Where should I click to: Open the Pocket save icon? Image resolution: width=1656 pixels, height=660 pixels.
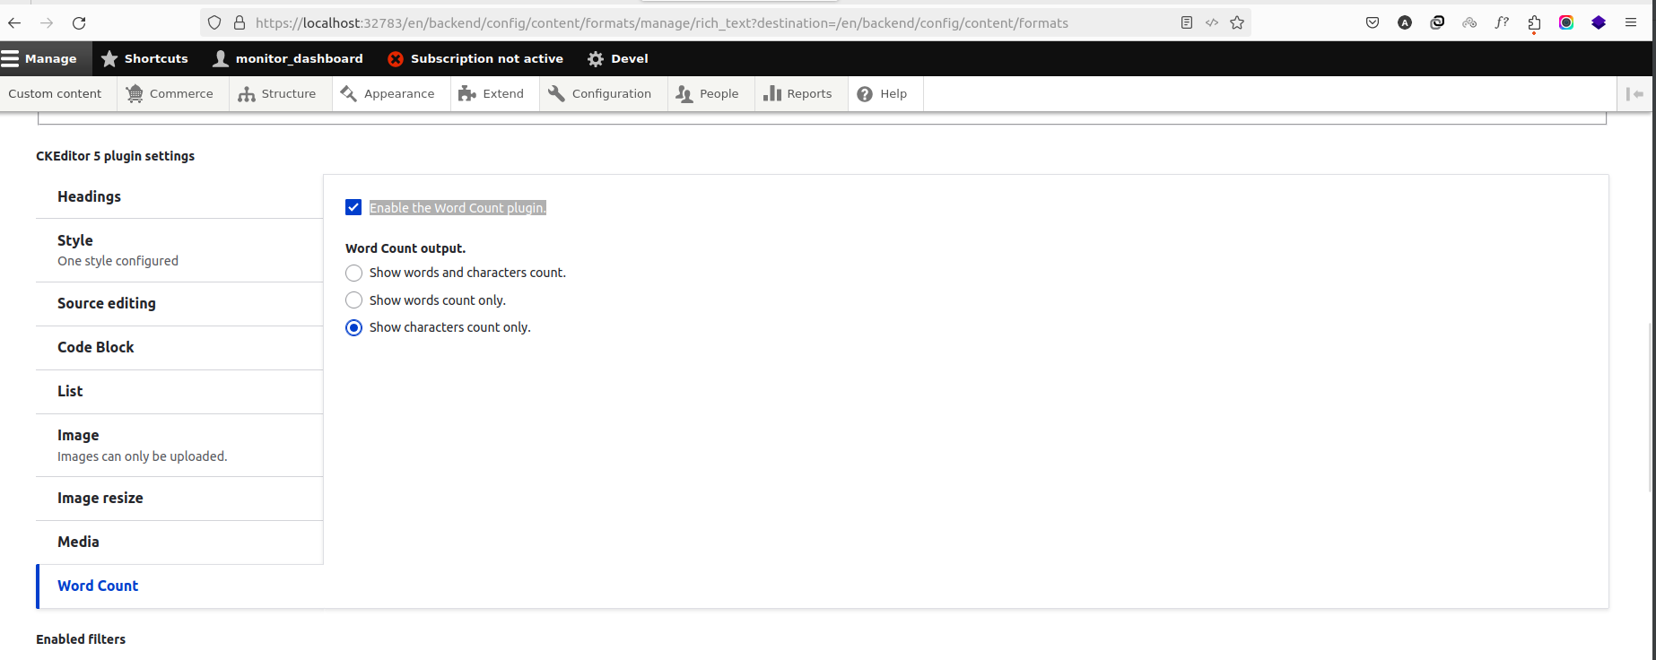click(1373, 23)
